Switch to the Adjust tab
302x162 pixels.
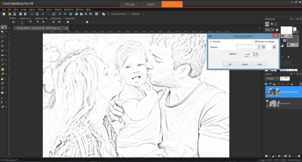[151, 4]
